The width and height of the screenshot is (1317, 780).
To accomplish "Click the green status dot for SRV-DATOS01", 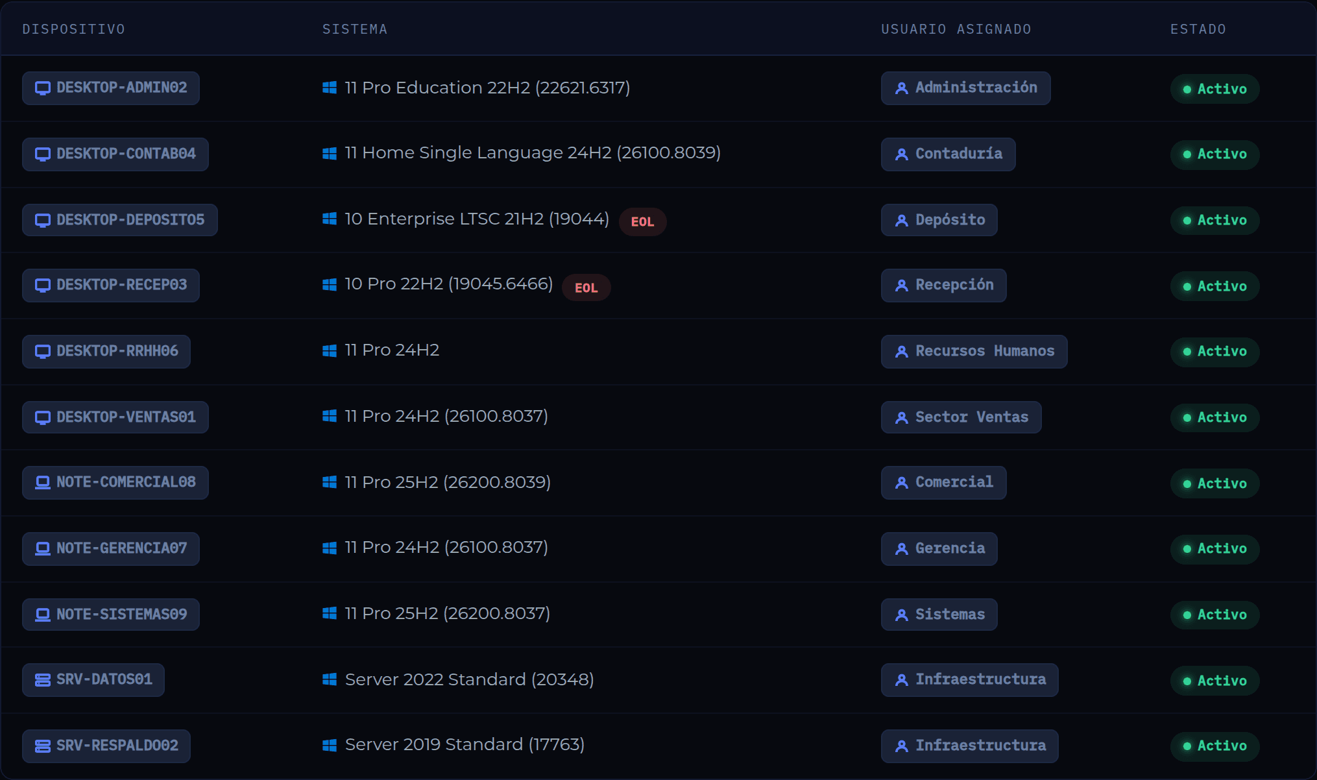I will click(1187, 681).
